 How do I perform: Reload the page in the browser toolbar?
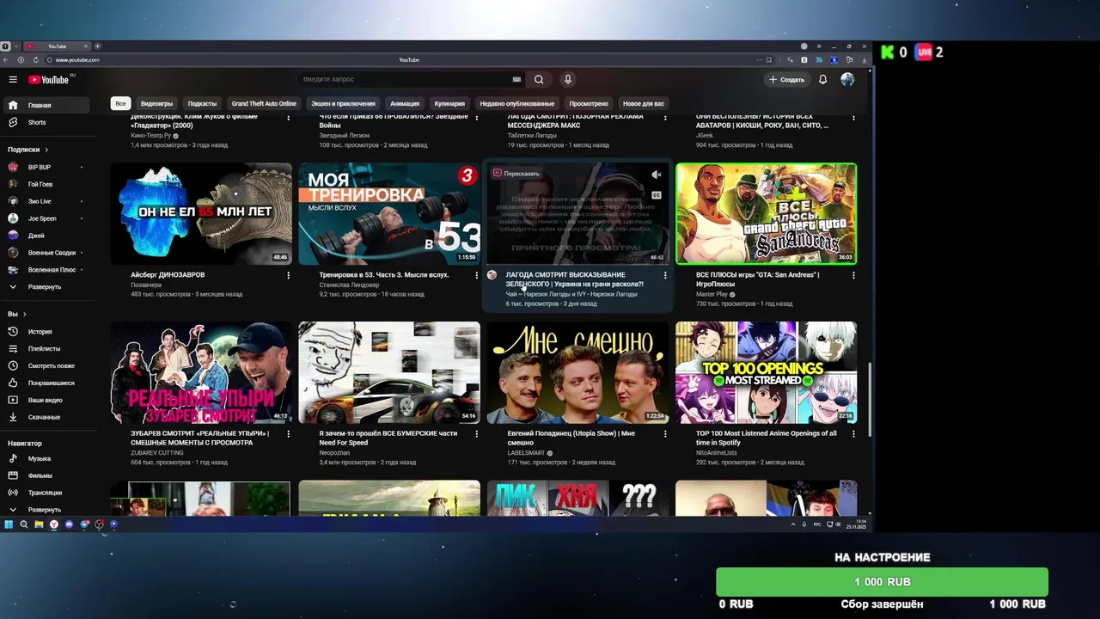coord(36,60)
